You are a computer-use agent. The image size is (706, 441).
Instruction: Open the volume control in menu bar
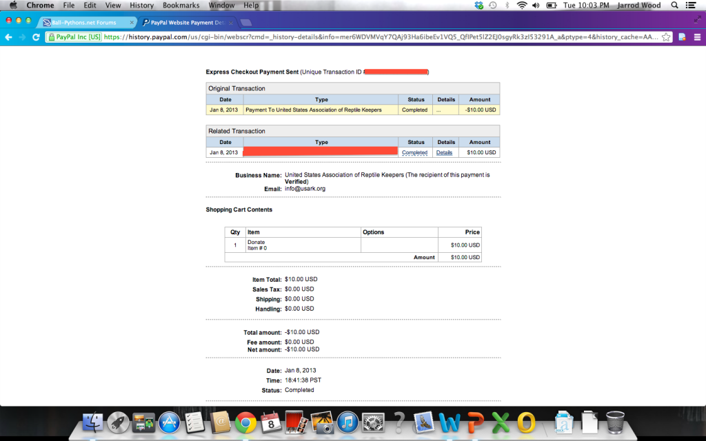coord(536,6)
